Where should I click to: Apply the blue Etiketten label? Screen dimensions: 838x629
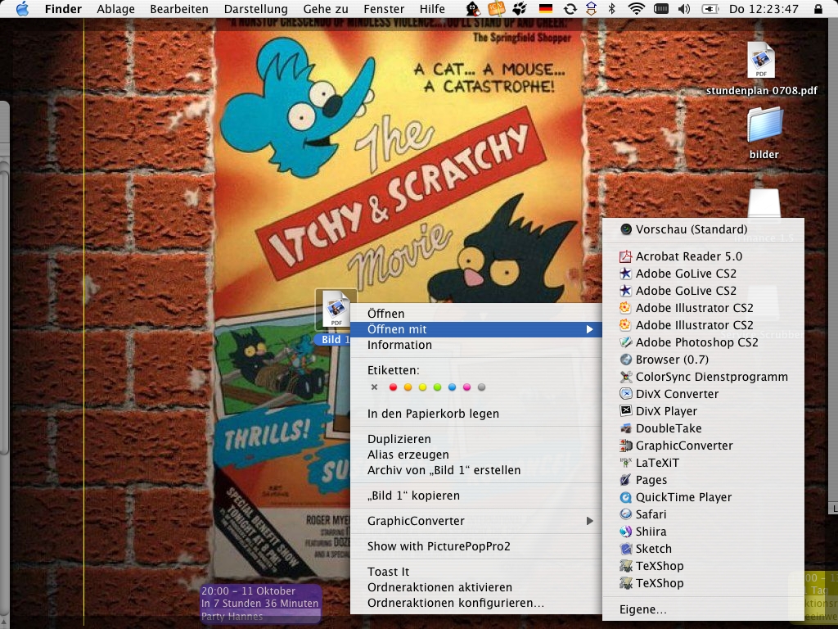pos(452,387)
